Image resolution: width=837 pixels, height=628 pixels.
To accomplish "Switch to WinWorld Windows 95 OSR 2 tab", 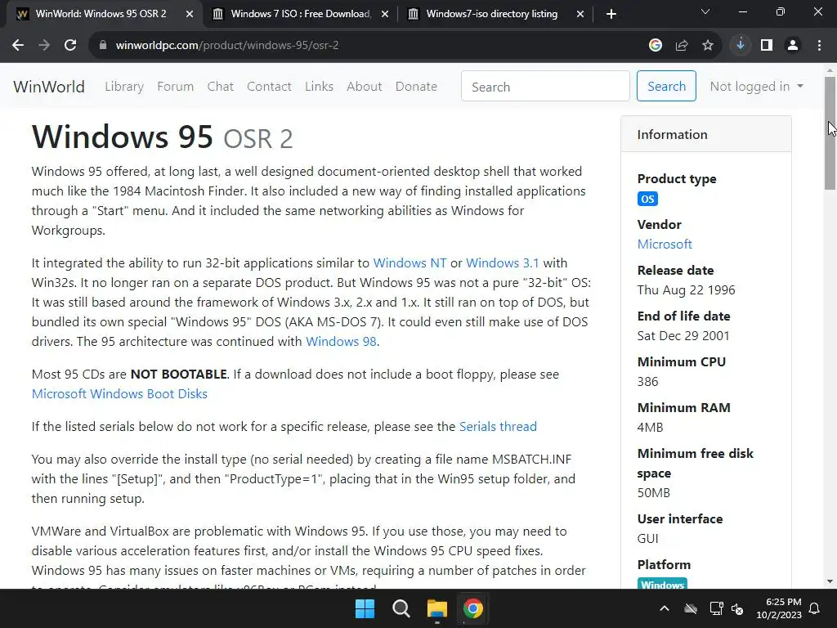I will pyautogui.click(x=101, y=14).
